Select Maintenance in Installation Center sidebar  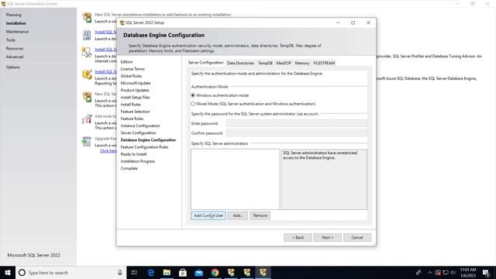click(x=17, y=32)
